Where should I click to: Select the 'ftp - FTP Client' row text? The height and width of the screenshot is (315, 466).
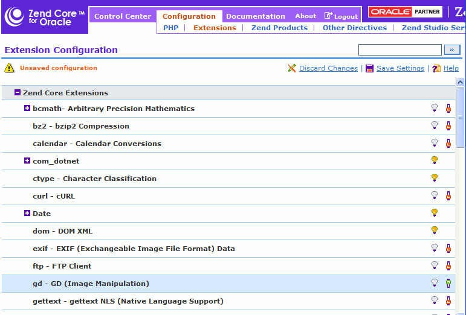click(x=62, y=266)
